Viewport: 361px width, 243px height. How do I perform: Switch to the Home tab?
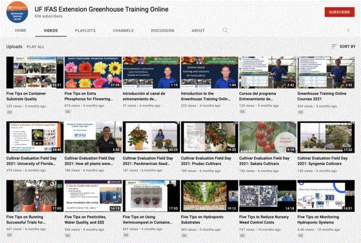point(21,30)
